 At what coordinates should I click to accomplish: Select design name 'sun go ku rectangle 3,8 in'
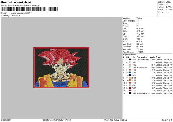[21, 13]
